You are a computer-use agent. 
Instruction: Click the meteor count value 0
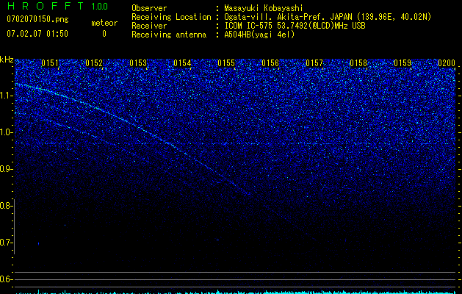click(104, 34)
